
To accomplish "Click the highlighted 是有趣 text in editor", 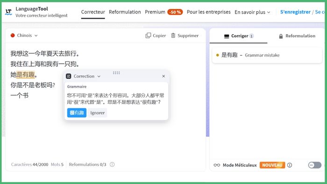I will click(25, 74).
